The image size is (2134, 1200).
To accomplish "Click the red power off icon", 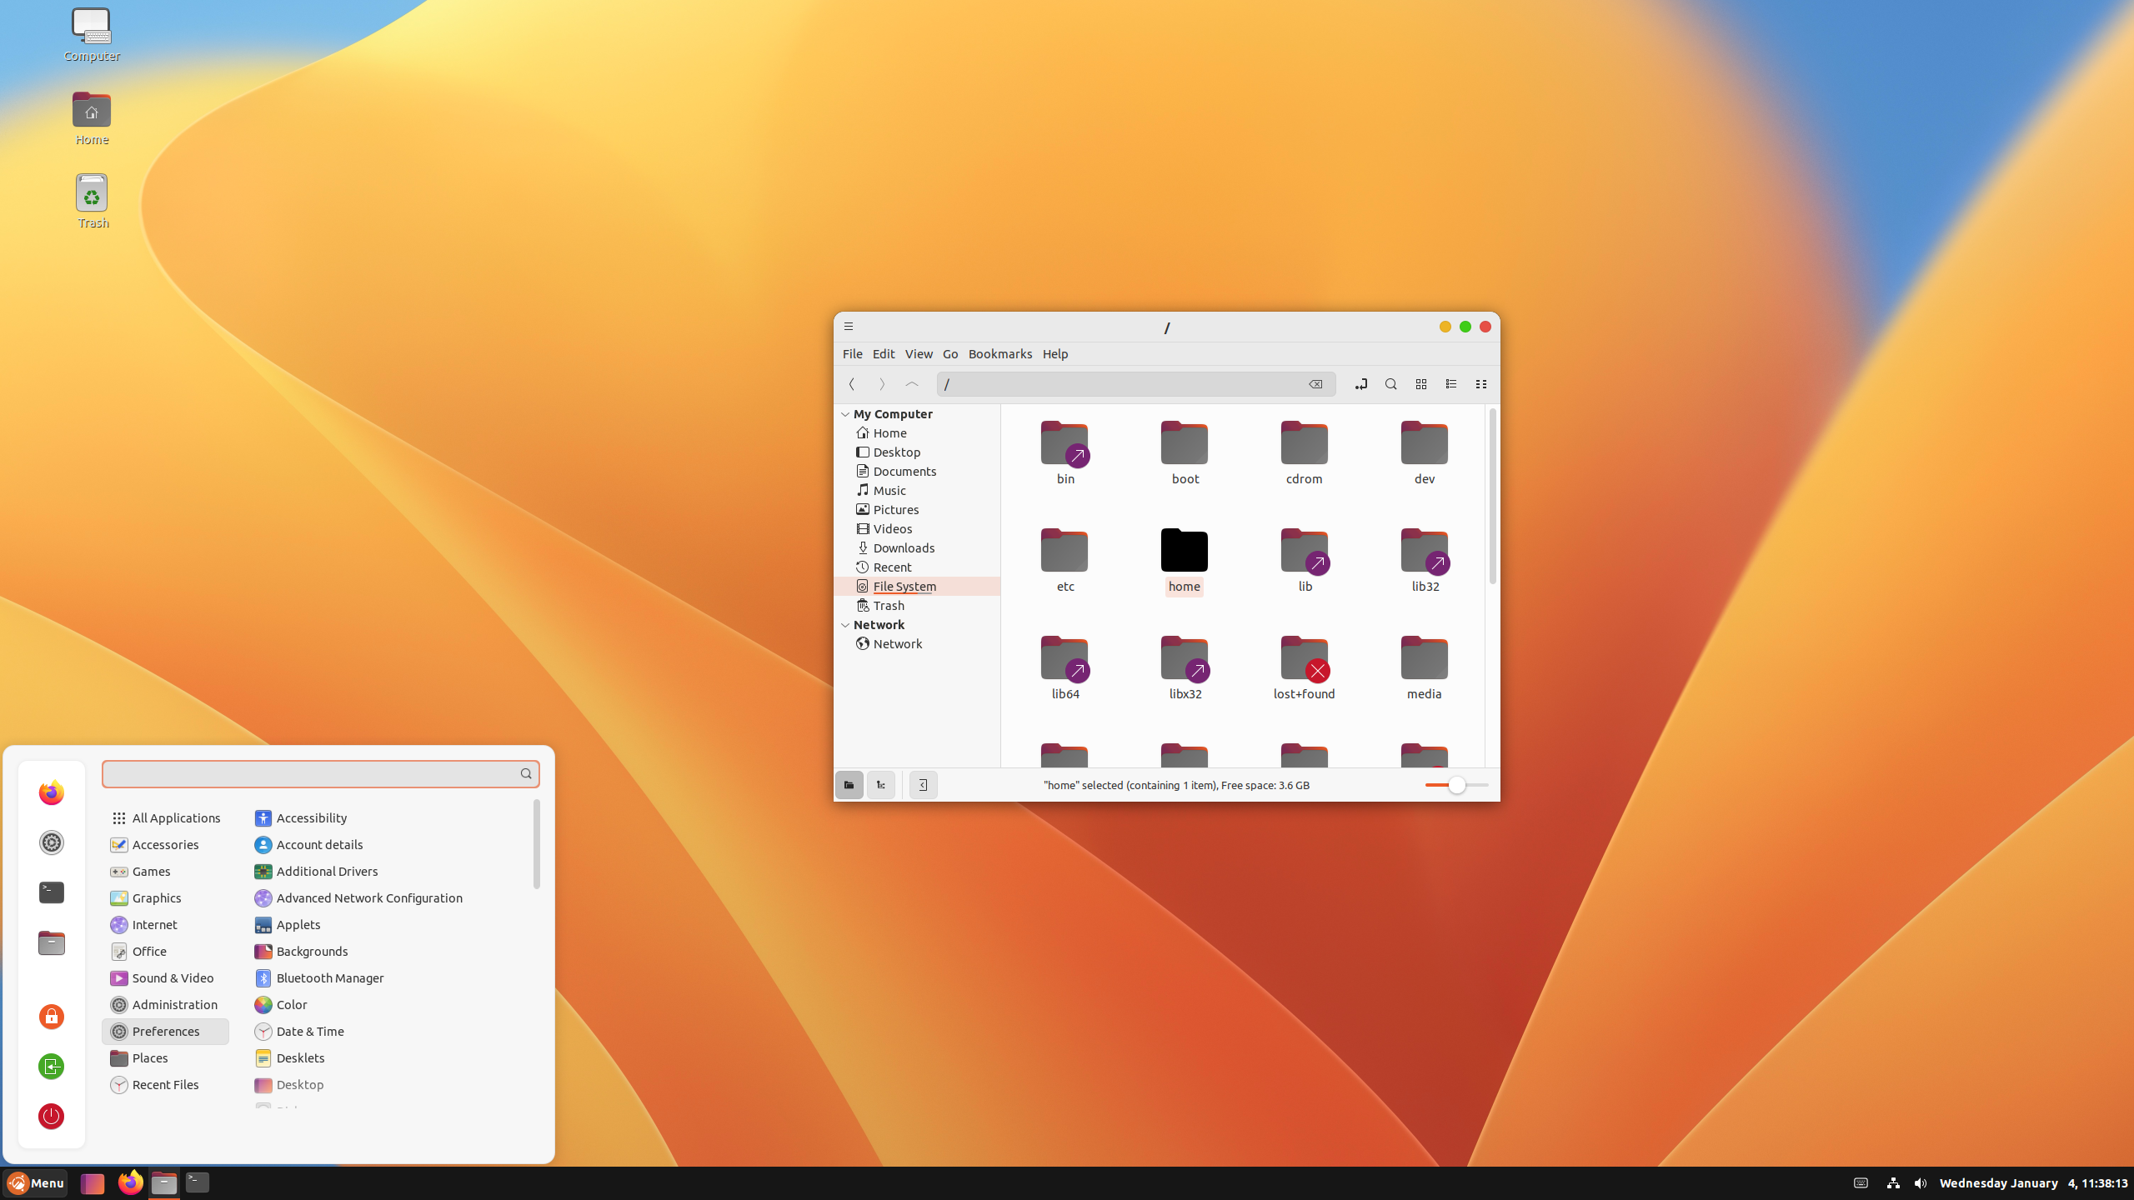I will coord(52,1117).
